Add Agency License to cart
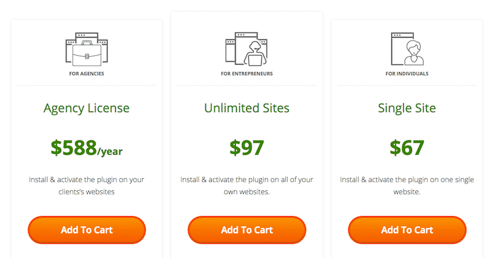Image resolution: width=494 pixels, height=258 pixels. pos(86,230)
